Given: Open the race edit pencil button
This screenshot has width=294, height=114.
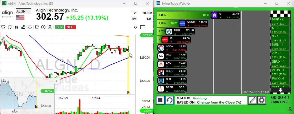Looking at the screenshot, I should 252,100.
